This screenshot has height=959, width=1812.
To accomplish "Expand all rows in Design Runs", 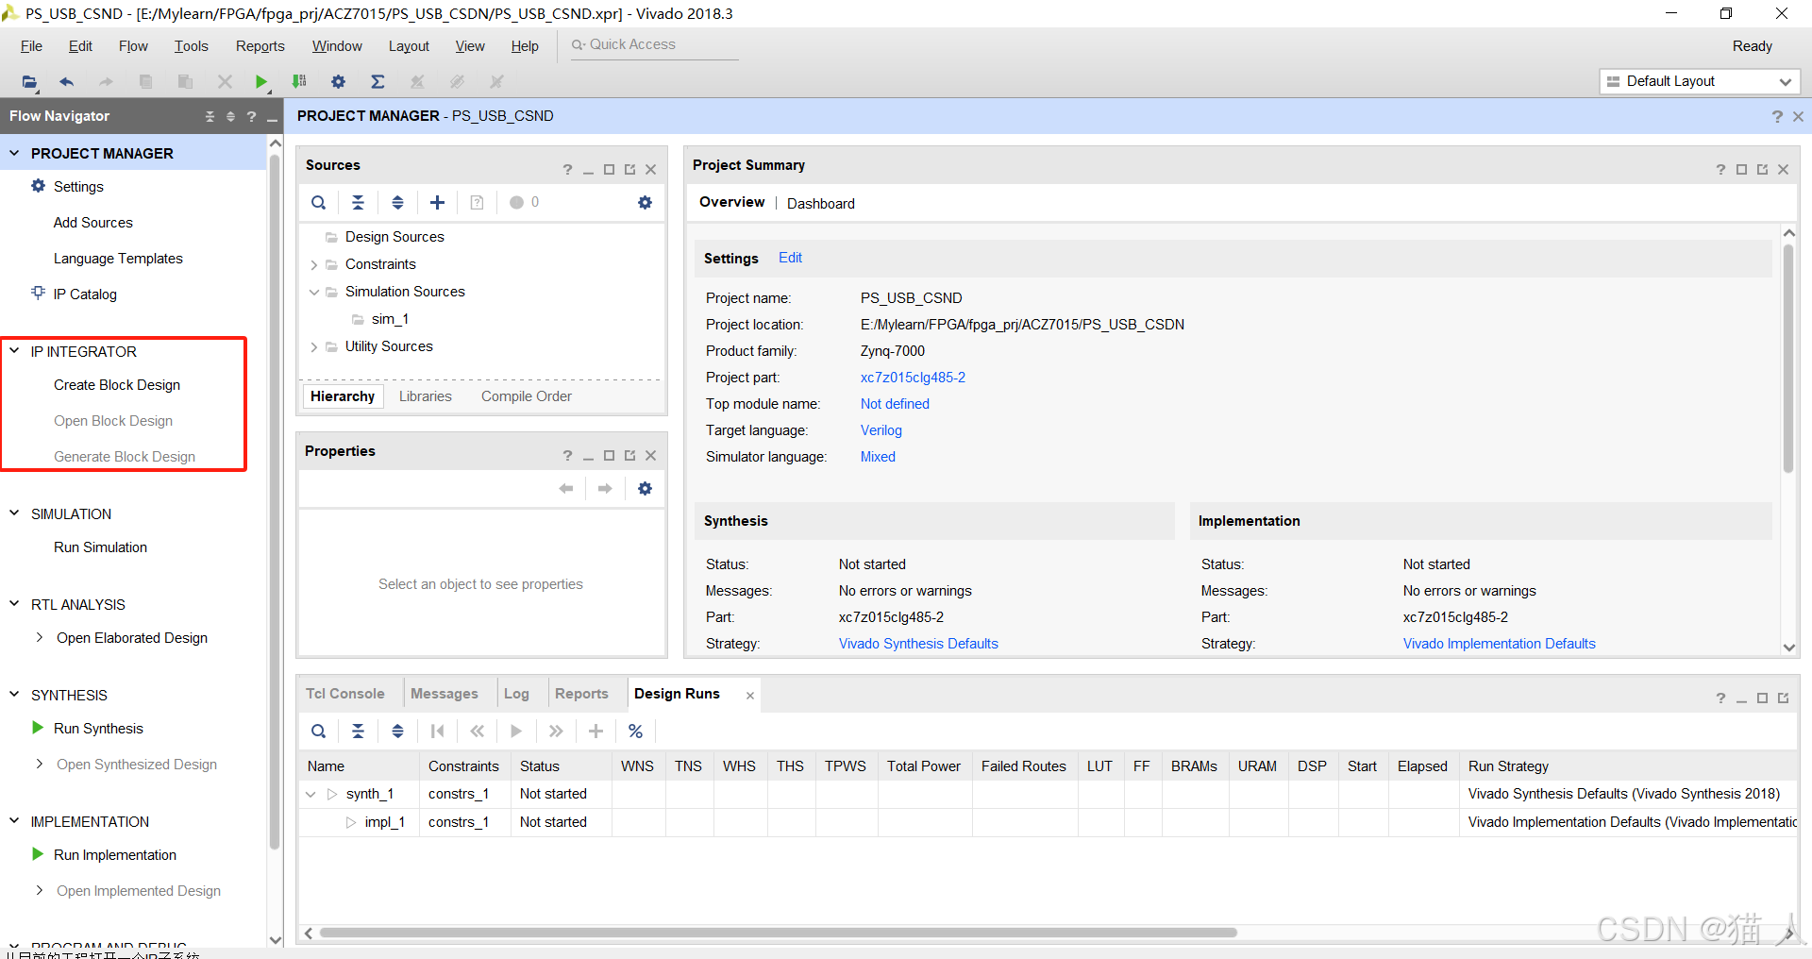I will pos(397,732).
